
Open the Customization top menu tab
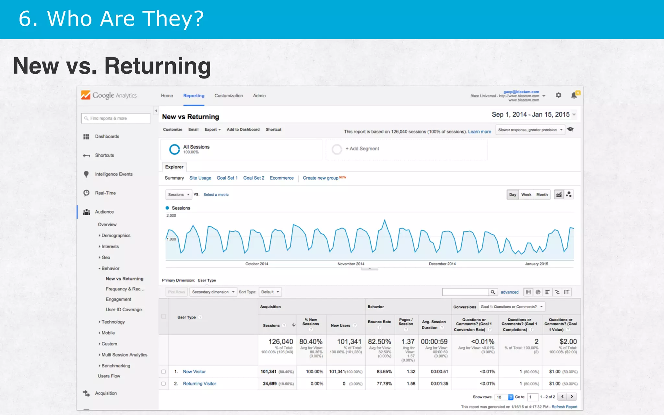229,96
